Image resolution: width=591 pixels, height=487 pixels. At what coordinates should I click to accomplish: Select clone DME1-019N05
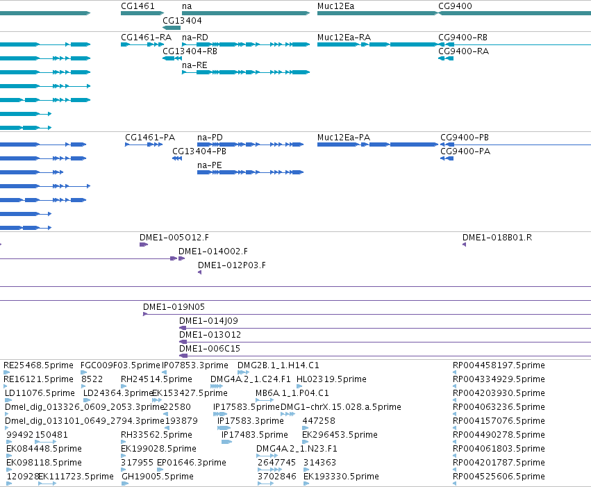(x=174, y=307)
